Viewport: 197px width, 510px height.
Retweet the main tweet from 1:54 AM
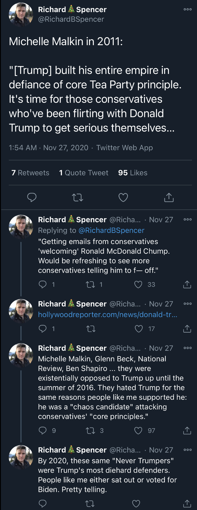(x=77, y=198)
